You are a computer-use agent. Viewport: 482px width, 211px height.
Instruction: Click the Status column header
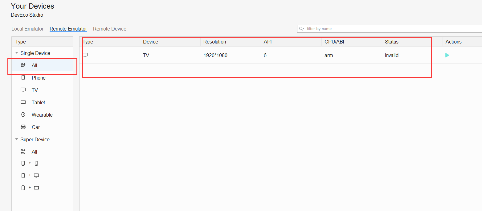[x=391, y=42]
